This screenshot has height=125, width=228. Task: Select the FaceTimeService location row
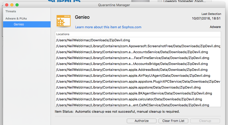(138, 58)
